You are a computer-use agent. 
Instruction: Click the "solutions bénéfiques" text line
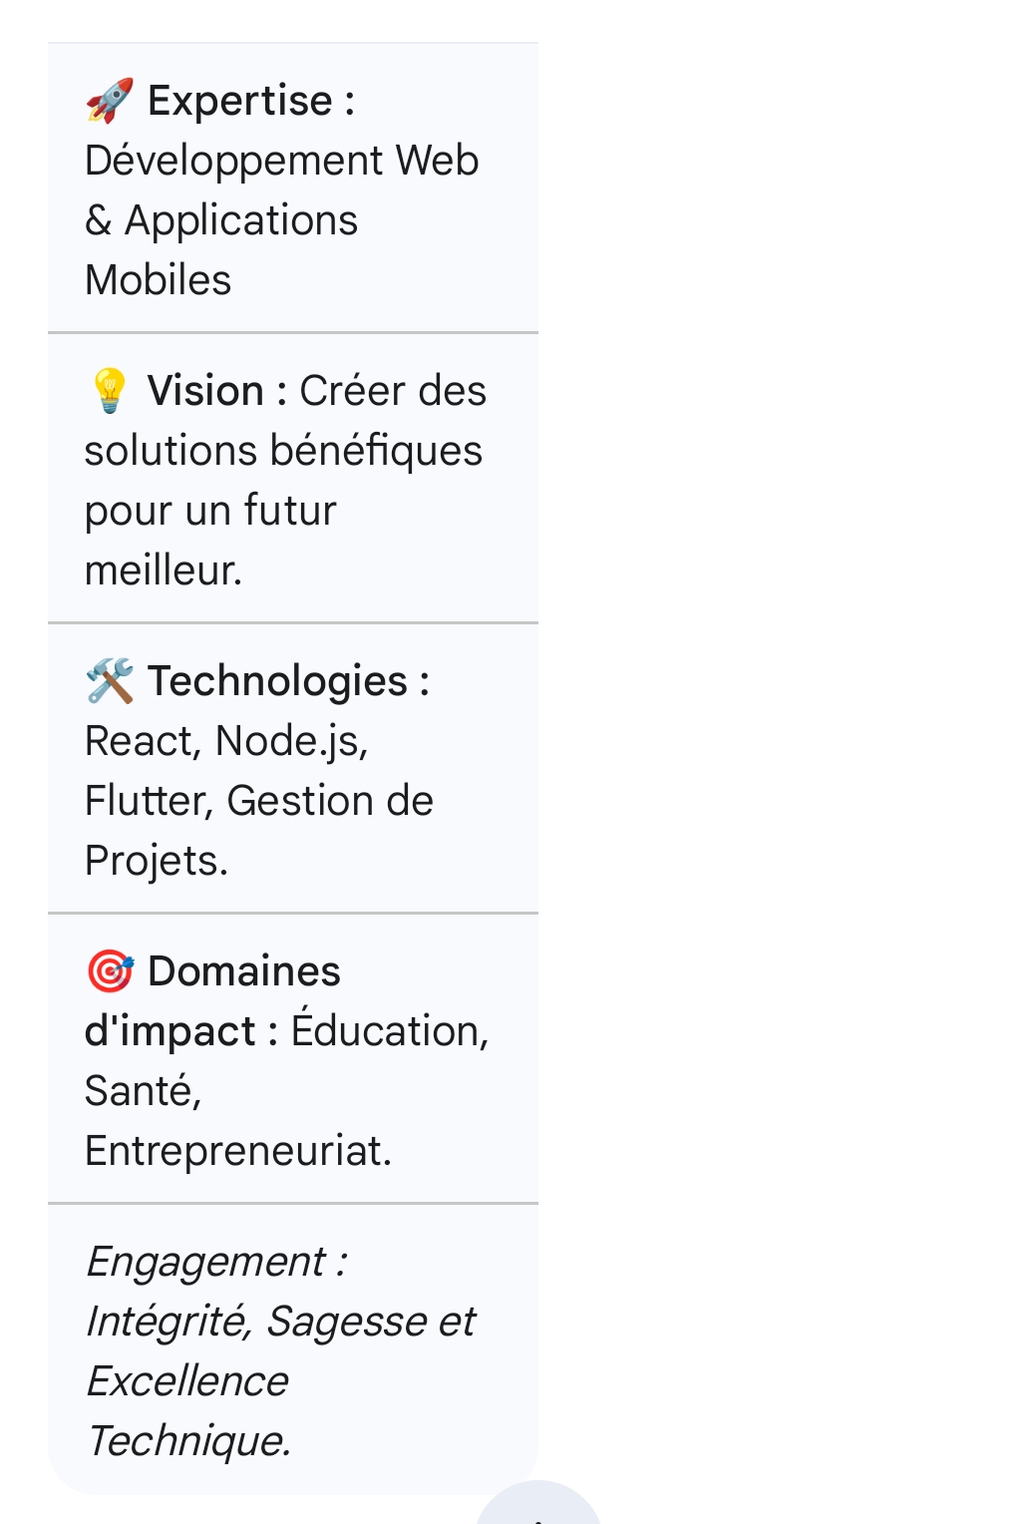click(283, 451)
